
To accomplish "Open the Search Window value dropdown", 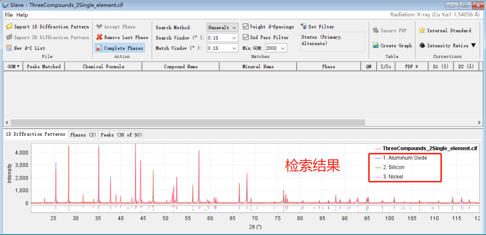I will pyautogui.click(x=234, y=38).
